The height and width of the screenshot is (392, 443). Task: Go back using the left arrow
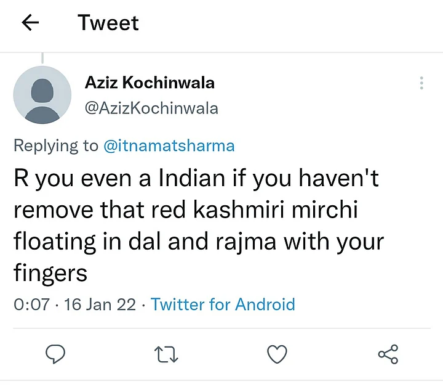30,23
